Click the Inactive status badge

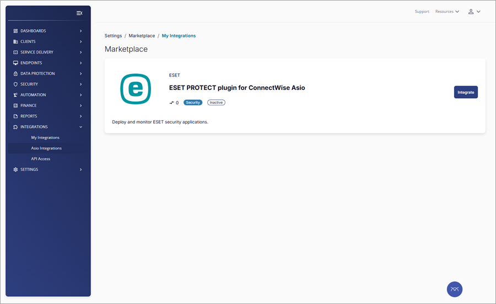click(x=216, y=103)
